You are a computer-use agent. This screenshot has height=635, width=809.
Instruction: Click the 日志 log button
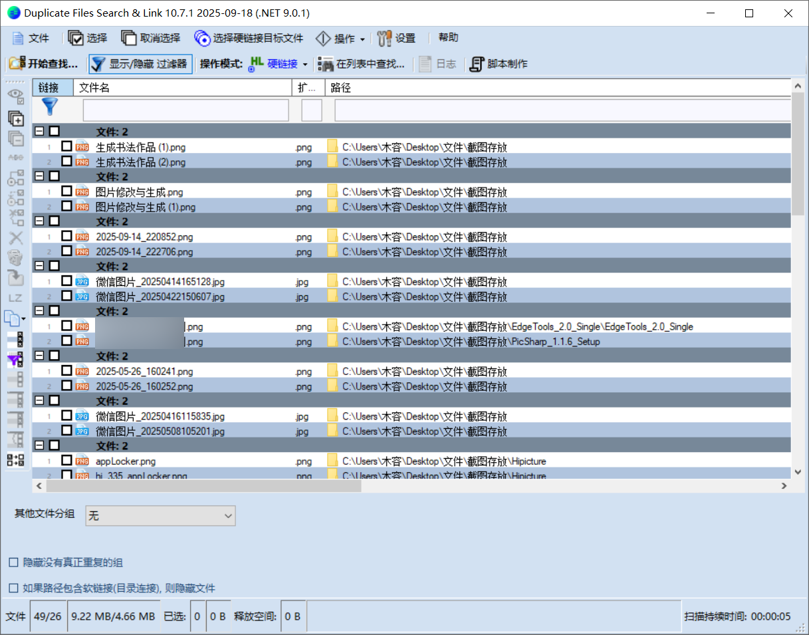point(437,64)
